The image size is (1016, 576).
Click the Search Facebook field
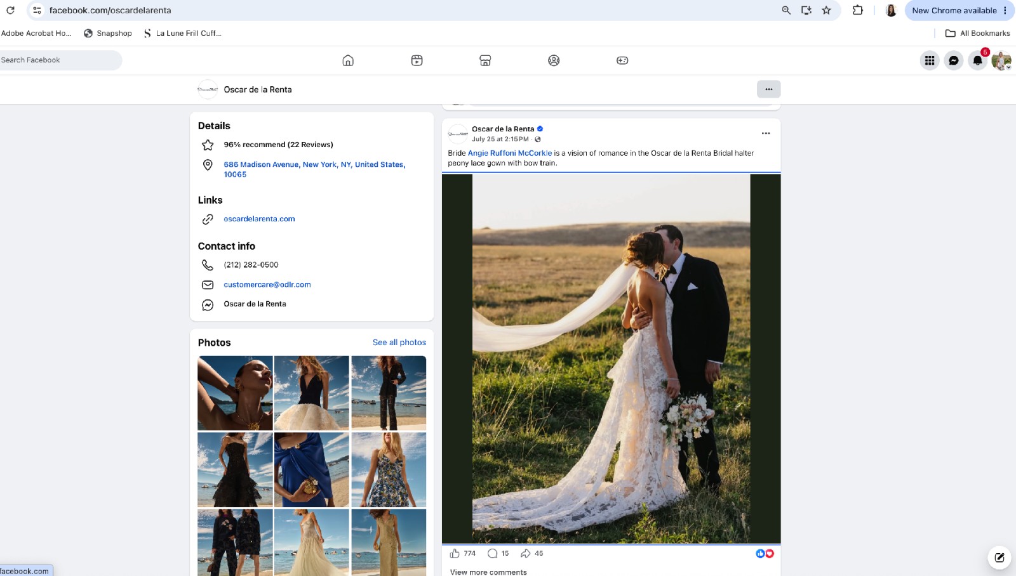point(60,60)
